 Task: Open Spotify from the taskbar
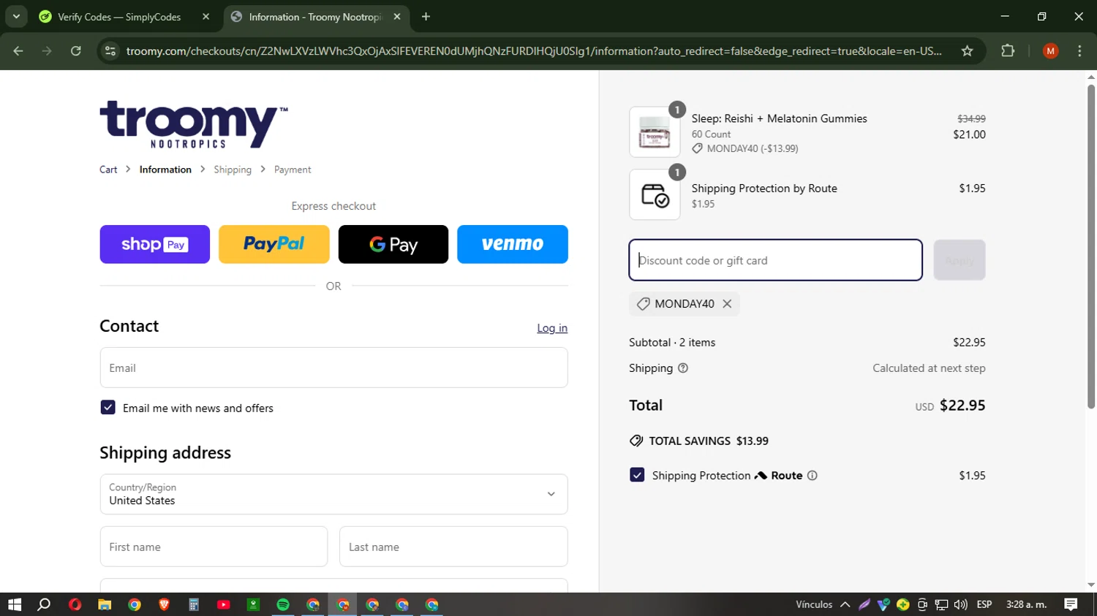click(x=283, y=604)
